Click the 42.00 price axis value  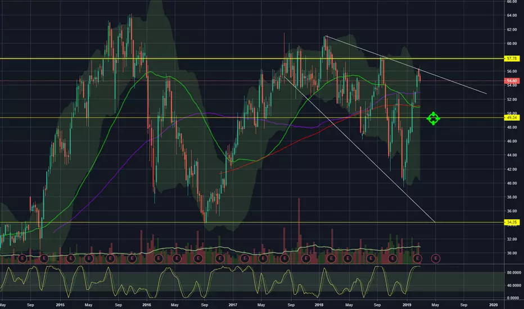(x=512, y=169)
